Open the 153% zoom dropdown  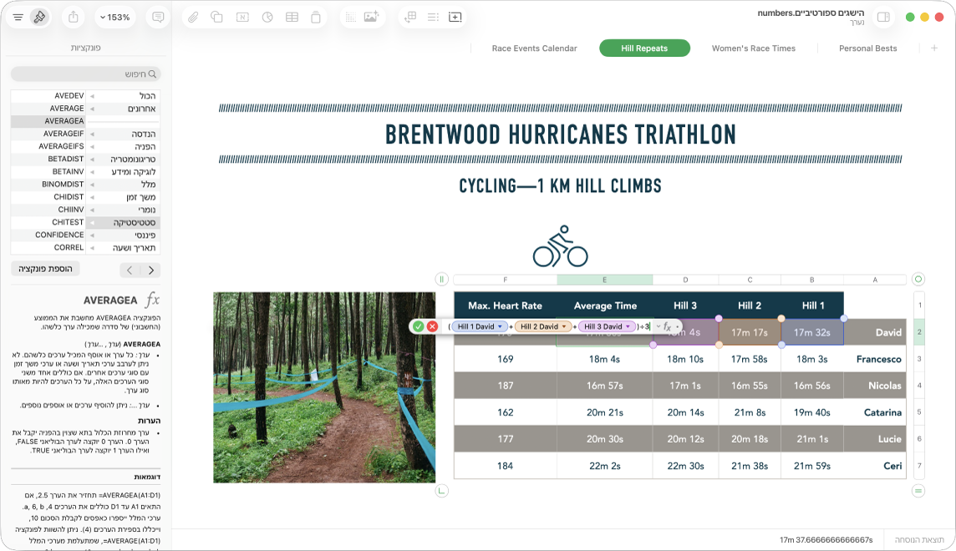[x=114, y=17]
